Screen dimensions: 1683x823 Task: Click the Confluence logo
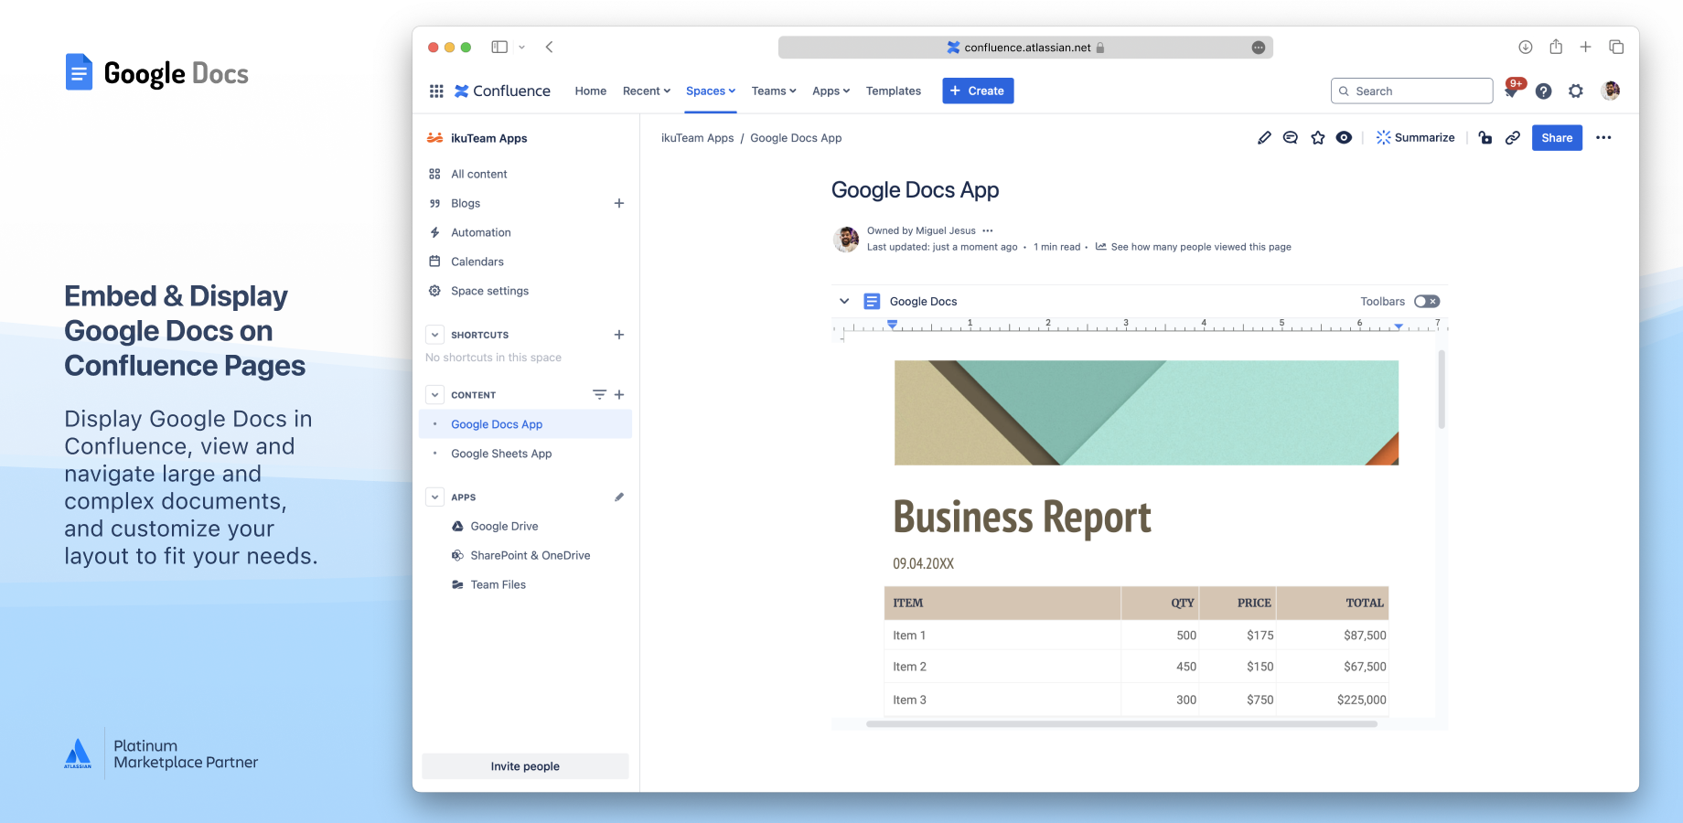click(502, 91)
